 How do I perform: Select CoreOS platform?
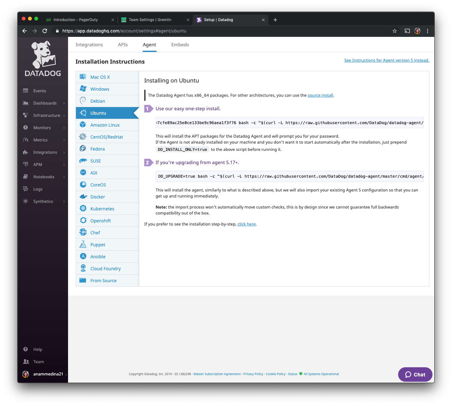107,185
